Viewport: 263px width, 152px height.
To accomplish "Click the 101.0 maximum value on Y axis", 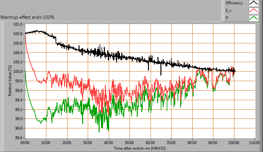I will [x=17, y=24].
